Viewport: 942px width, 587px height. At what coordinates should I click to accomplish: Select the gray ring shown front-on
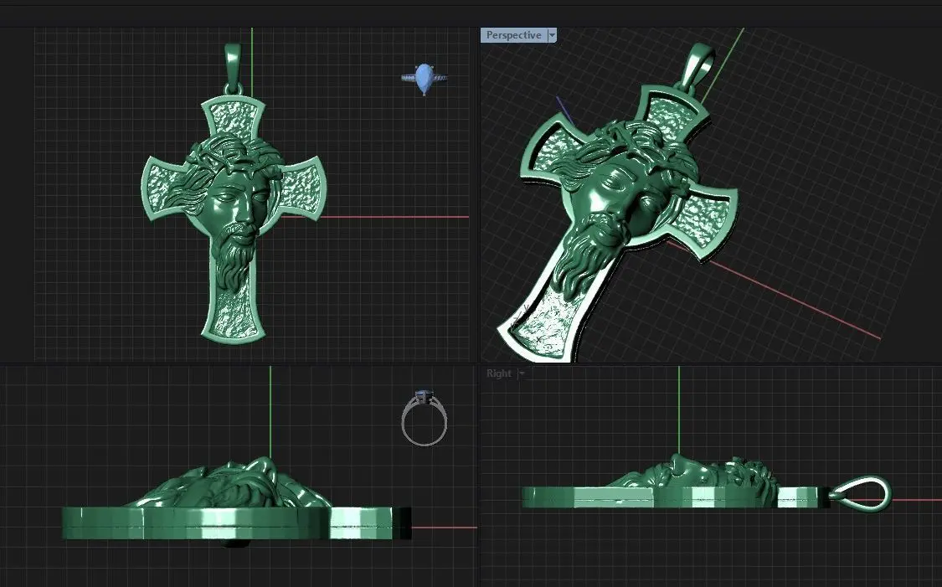click(x=425, y=418)
